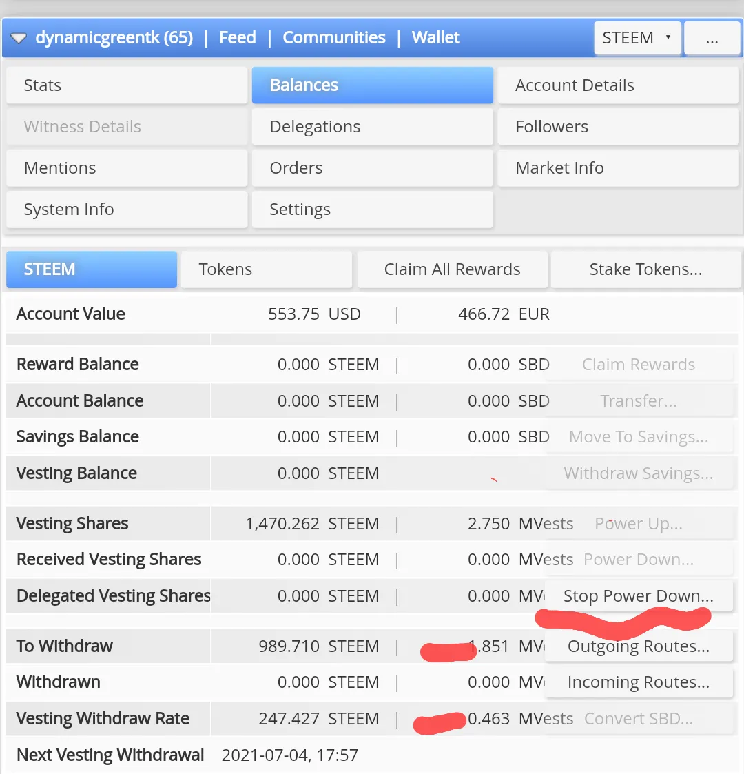Viewport: 744px width, 774px height.
Task: Click the 2.750 MVests value
Action: [x=521, y=524]
